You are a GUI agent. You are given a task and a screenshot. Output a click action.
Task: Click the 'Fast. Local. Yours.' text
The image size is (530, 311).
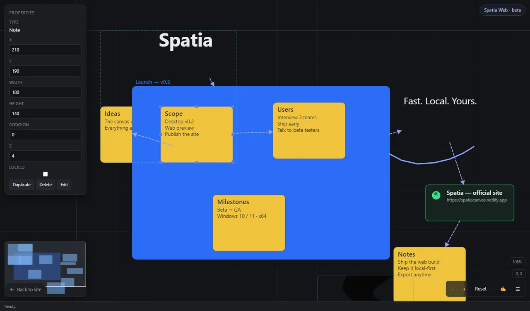tap(440, 101)
